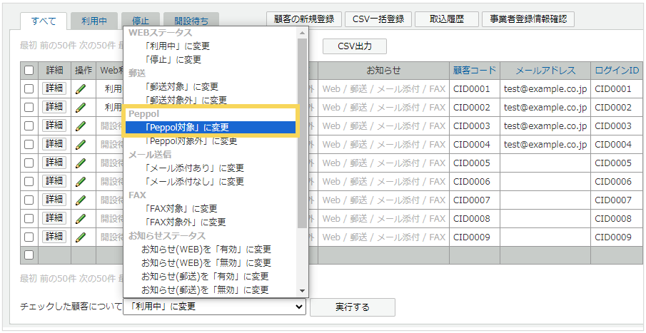Open 顧客の新規登録 to register a customer

pyautogui.click(x=304, y=19)
